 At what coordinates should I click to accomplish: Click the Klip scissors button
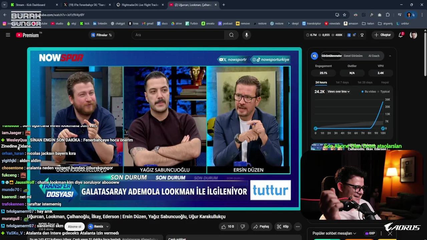[x=283, y=227]
